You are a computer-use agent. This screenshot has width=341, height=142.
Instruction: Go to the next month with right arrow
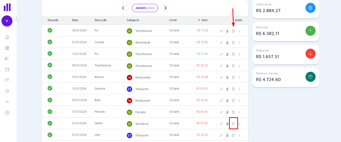(165, 8)
